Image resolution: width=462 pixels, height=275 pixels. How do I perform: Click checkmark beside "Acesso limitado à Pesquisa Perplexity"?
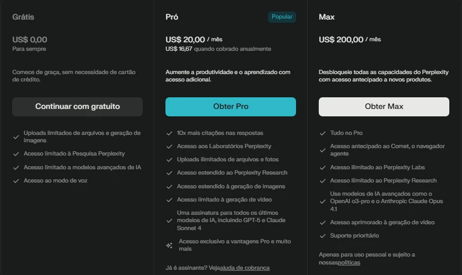[x=16, y=154]
